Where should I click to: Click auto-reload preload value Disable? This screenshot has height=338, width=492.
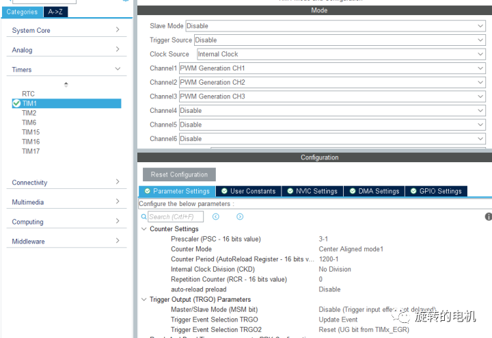[329, 289]
